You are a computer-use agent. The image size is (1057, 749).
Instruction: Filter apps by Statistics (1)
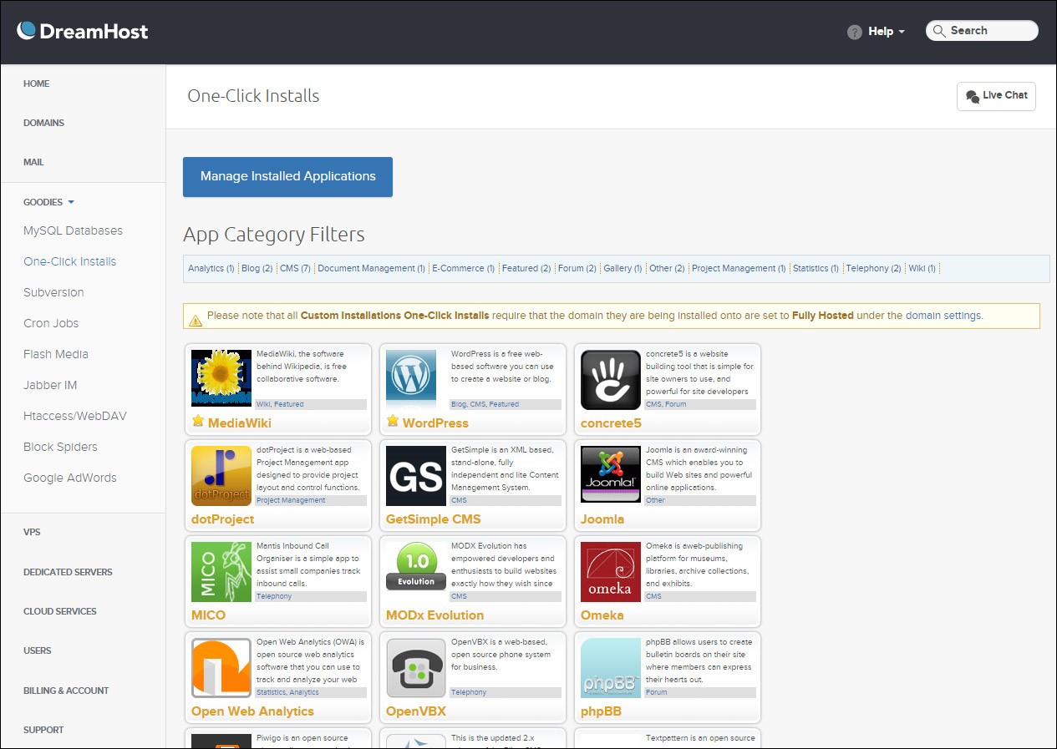[x=816, y=268]
